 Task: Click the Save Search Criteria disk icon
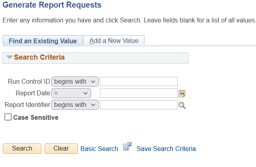tap(127, 147)
